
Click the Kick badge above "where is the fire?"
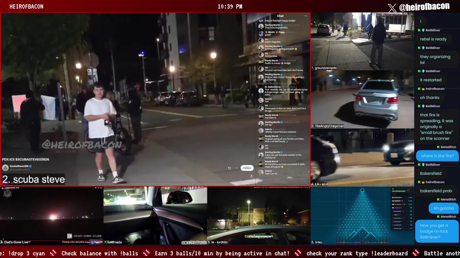[x=439, y=147]
